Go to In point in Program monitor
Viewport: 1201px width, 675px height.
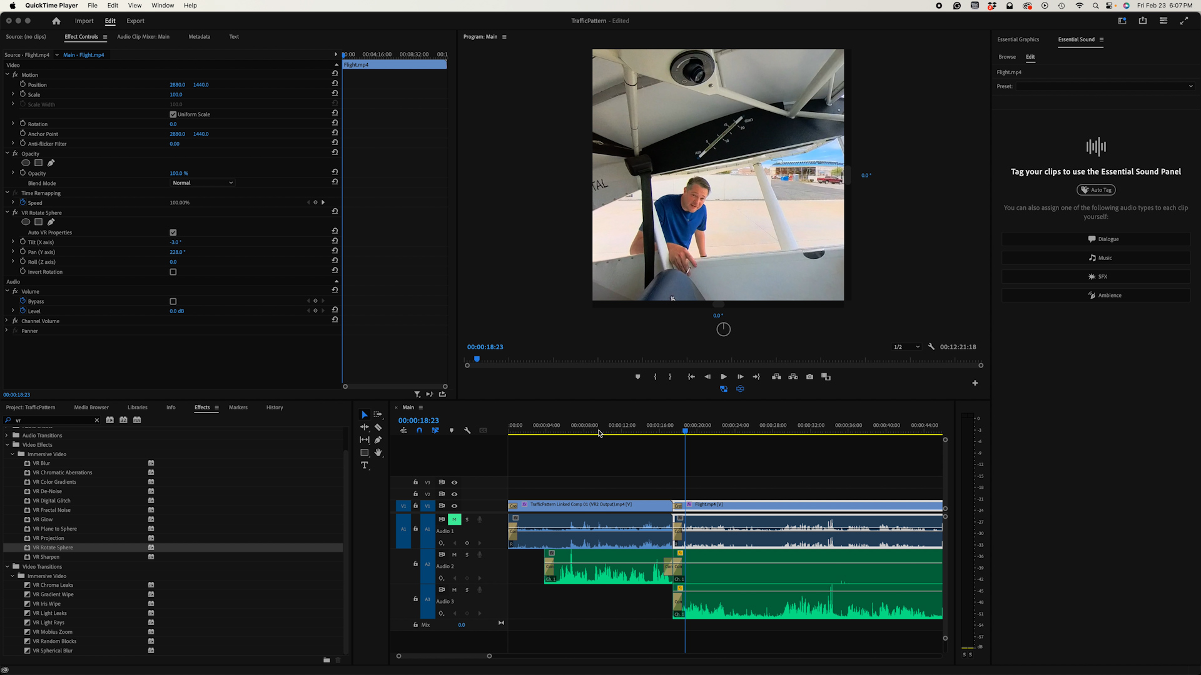691,377
